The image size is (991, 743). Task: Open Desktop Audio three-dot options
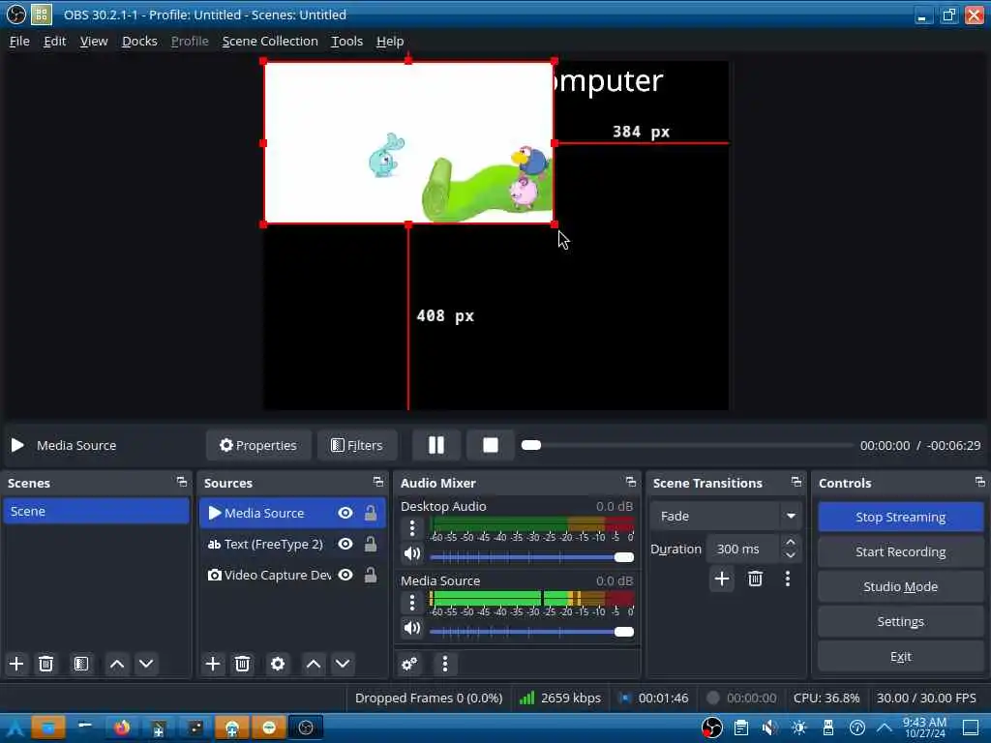412,528
